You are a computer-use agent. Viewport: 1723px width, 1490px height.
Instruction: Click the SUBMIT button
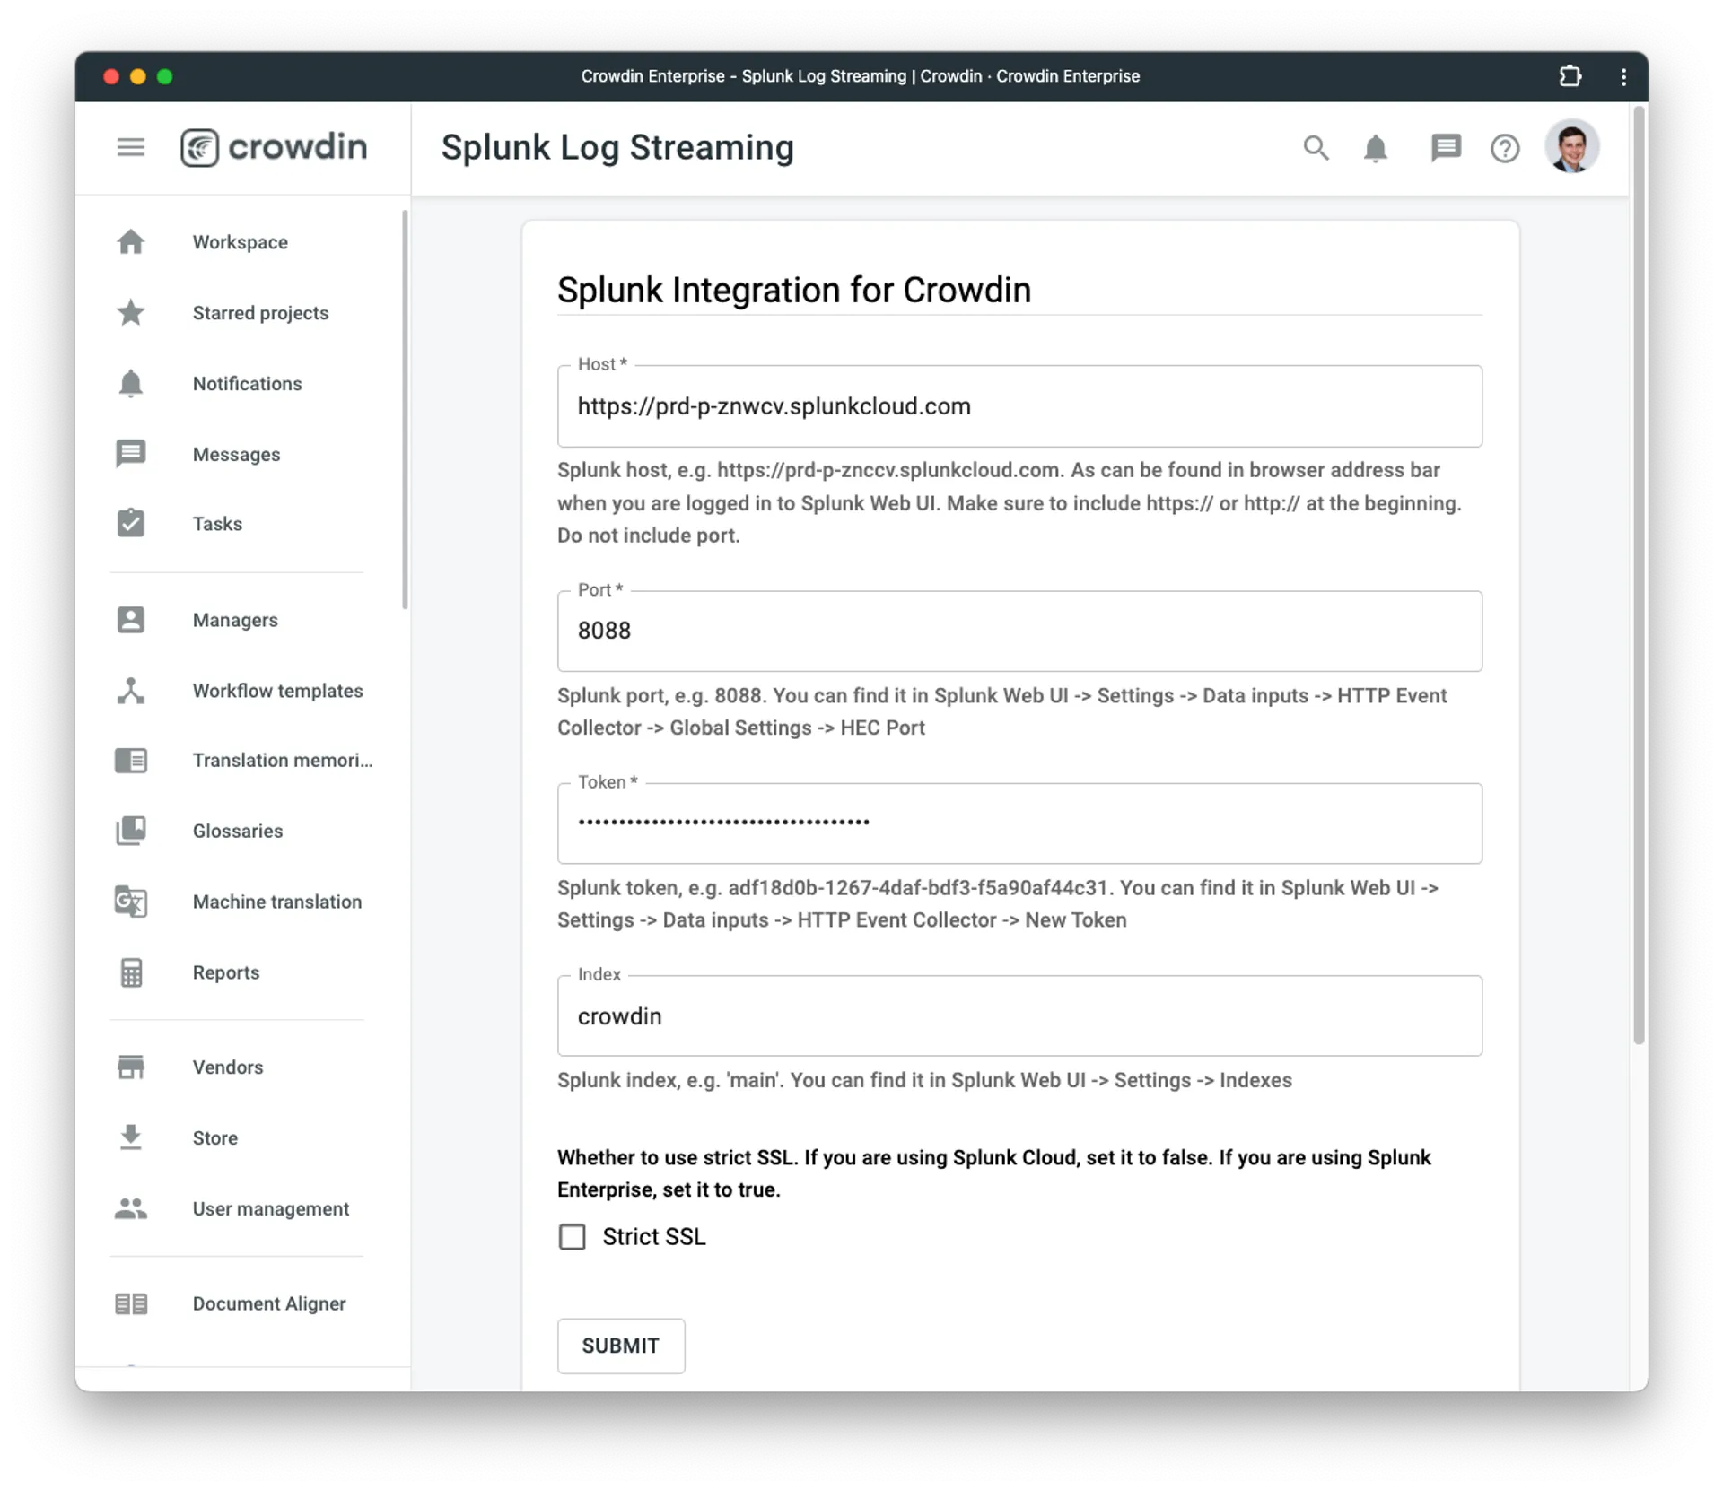click(x=620, y=1345)
